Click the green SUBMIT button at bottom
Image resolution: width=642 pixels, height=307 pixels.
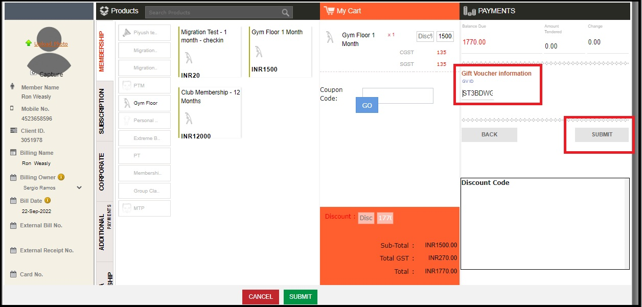point(301,297)
